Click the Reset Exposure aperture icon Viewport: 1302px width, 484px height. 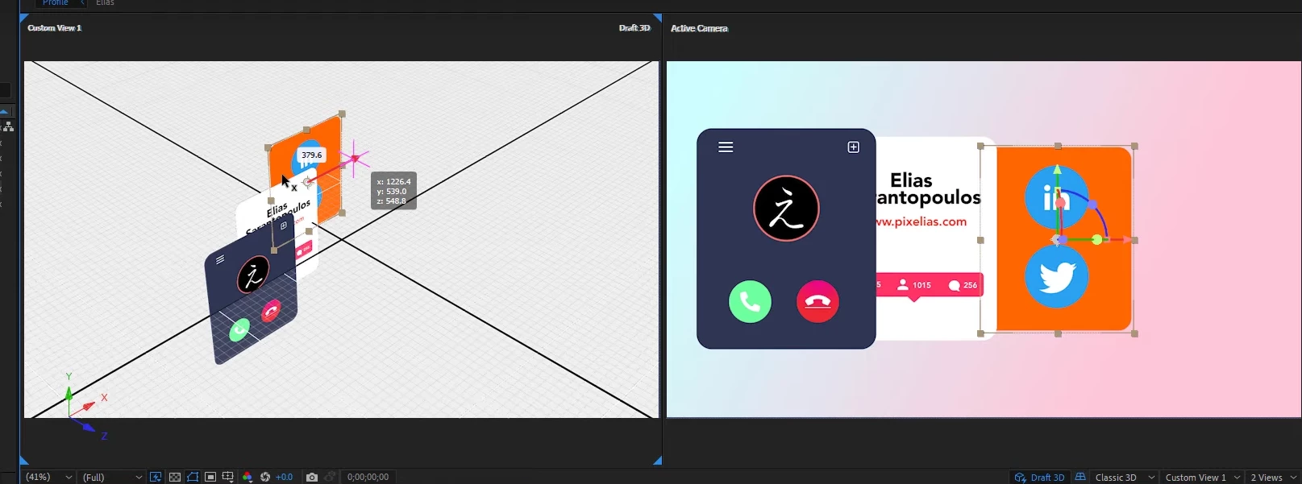click(x=265, y=477)
